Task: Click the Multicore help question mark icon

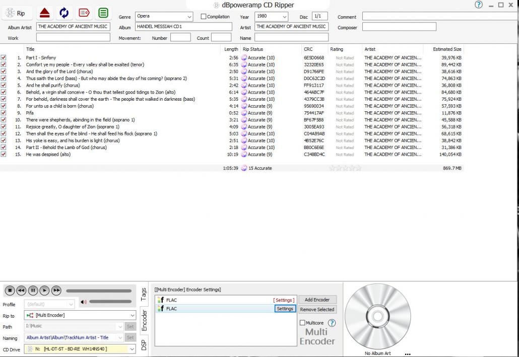Action: 332,323
